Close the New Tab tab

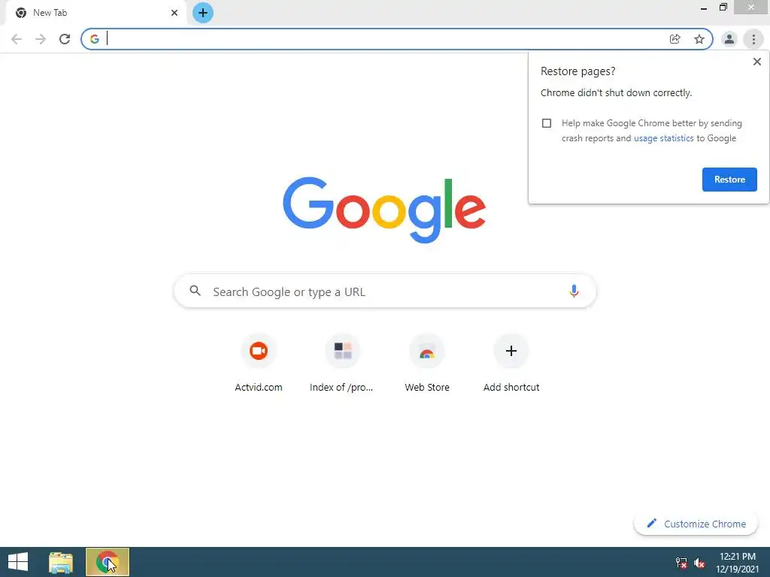click(x=174, y=13)
